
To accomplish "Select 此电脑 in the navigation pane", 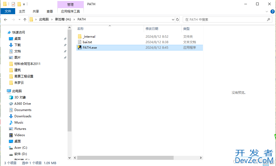I will click(17, 91).
